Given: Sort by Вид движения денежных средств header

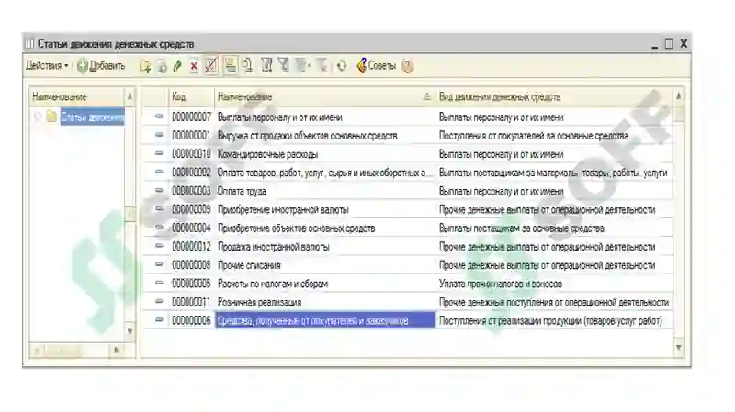Looking at the screenshot, I should [553, 97].
